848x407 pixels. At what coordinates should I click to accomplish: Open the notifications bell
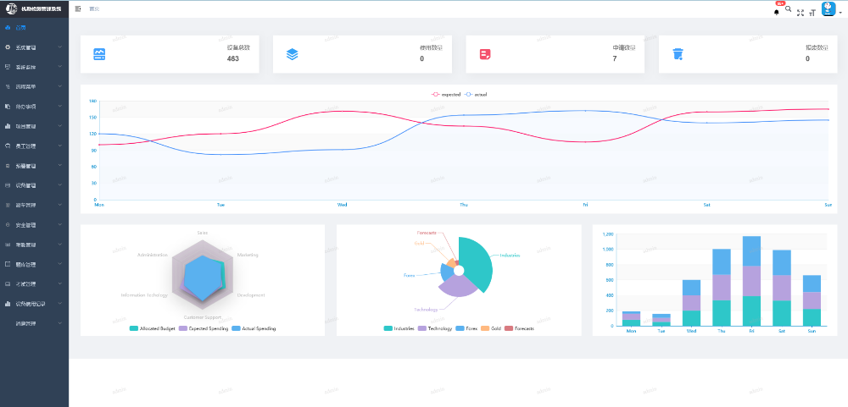pyautogui.click(x=776, y=12)
